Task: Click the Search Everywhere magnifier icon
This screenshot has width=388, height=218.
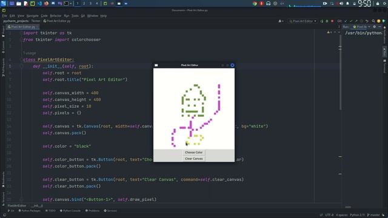Action: [373, 21]
